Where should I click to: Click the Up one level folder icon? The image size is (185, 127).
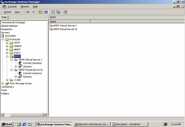[x=41, y=12]
